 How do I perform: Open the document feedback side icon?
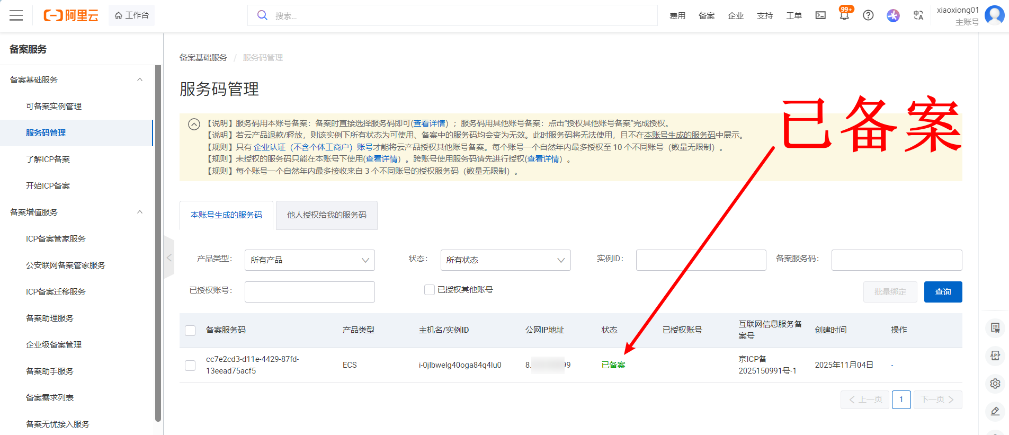pyautogui.click(x=995, y=329)
